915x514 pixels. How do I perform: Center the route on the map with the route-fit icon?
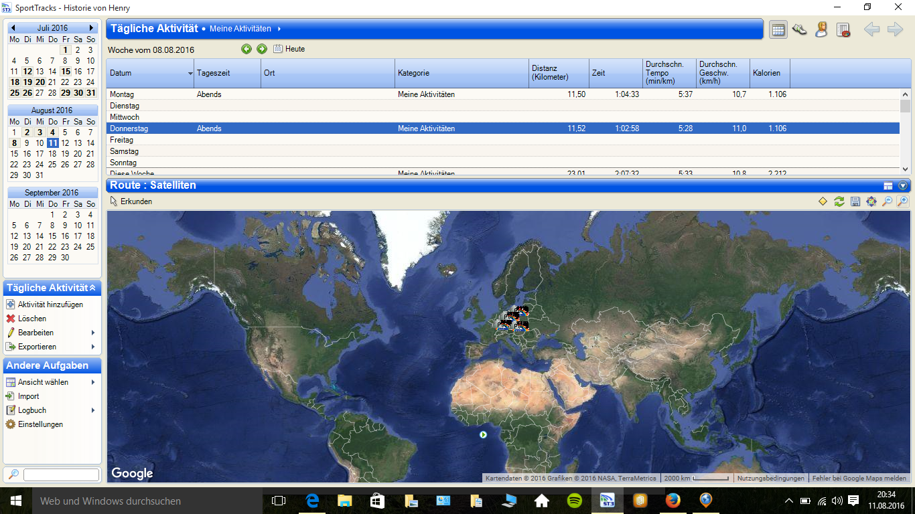point(871,201)
